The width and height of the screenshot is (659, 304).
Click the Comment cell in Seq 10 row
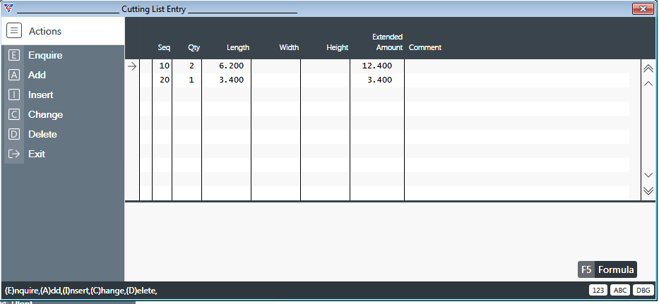pyautogui.click(x=517, y=66)
